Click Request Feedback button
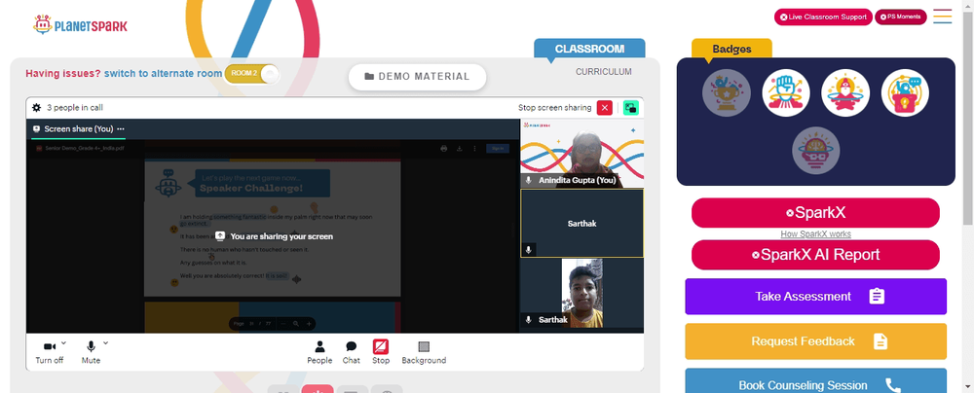 (x=815, y=340)
